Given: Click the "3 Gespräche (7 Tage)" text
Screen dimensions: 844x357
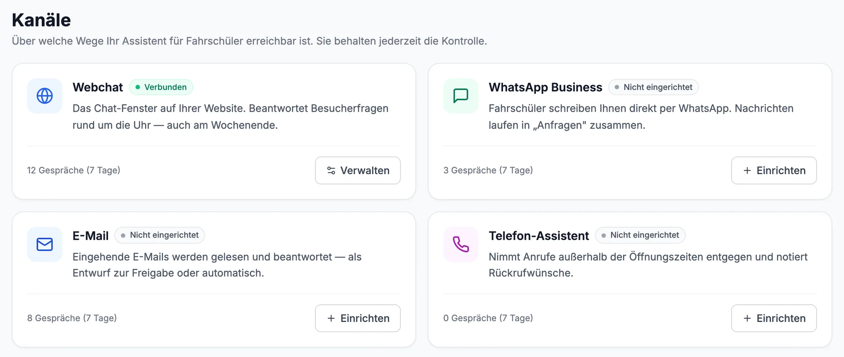Looking at the screenshot, I should pyautogui.click(x=488, y=170).
